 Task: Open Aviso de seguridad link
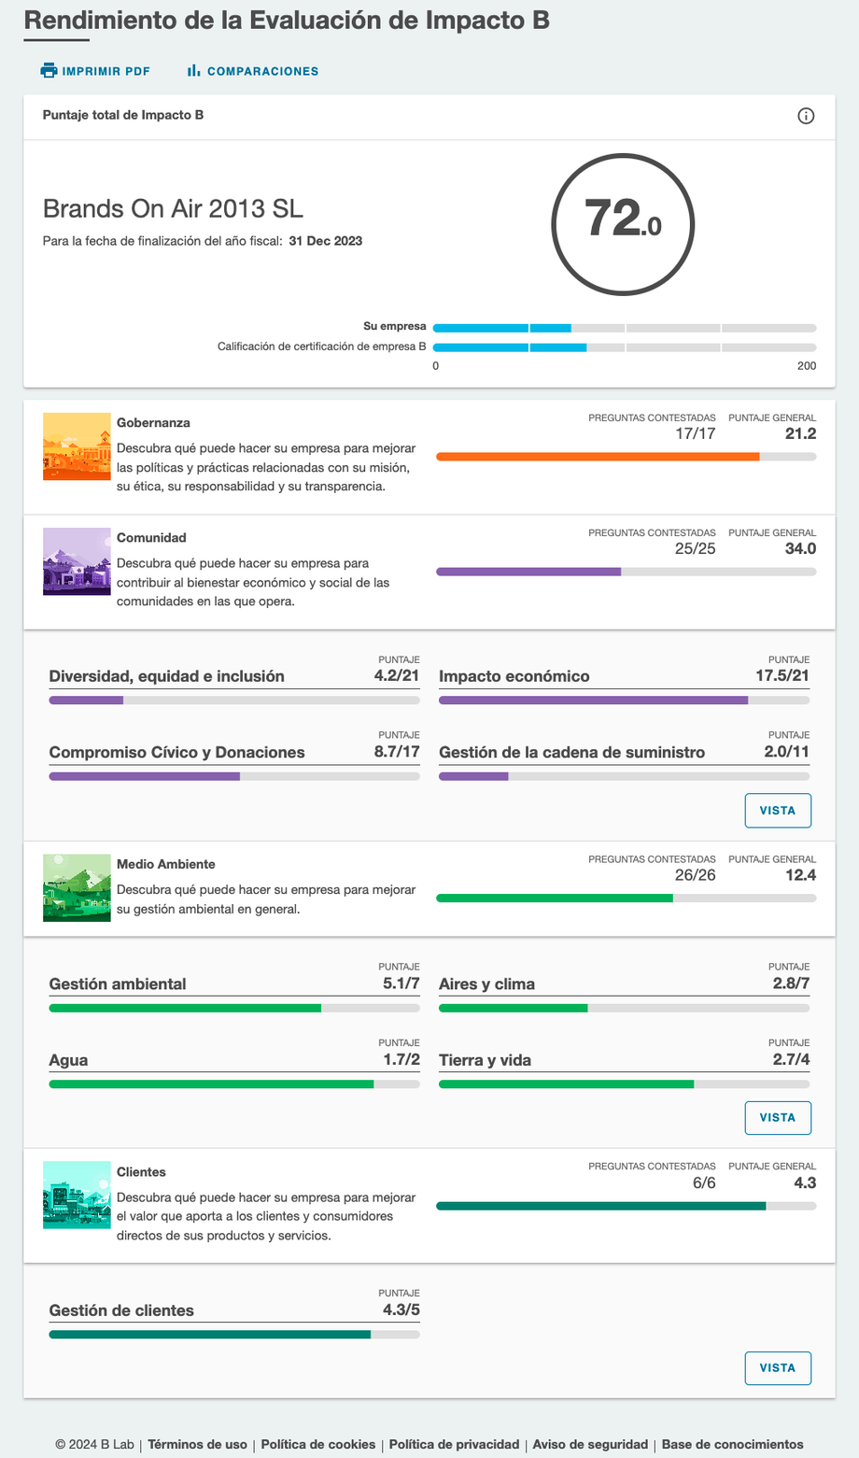tap(590, 1444)
